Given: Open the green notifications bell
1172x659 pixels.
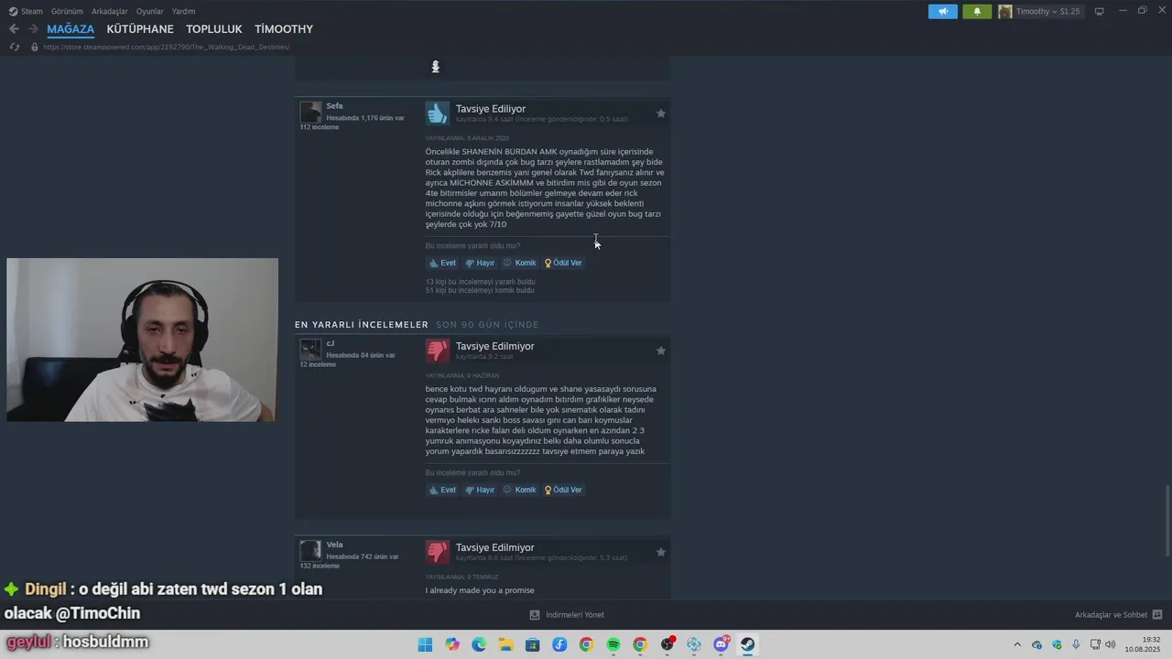Looking at the screenshot, I should tap(977, 11).
